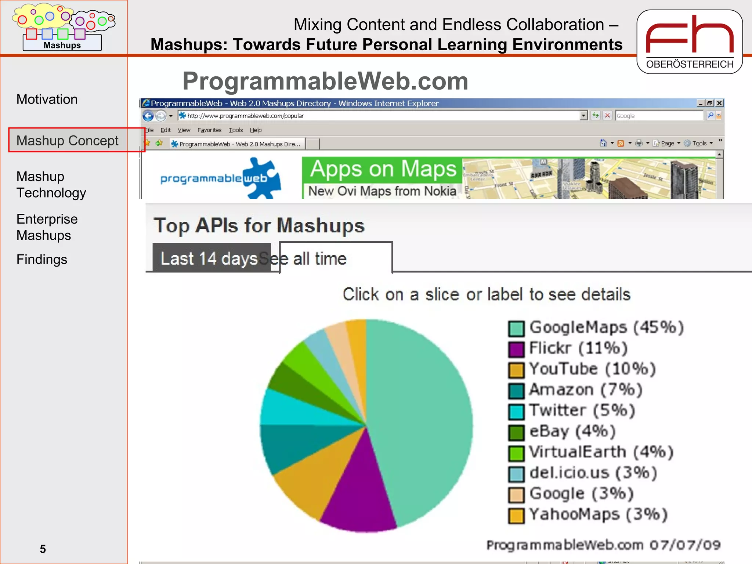752x564 pixels.
Task: Open the Tools menu in menu bar
Action: click(x=236, y=130)
